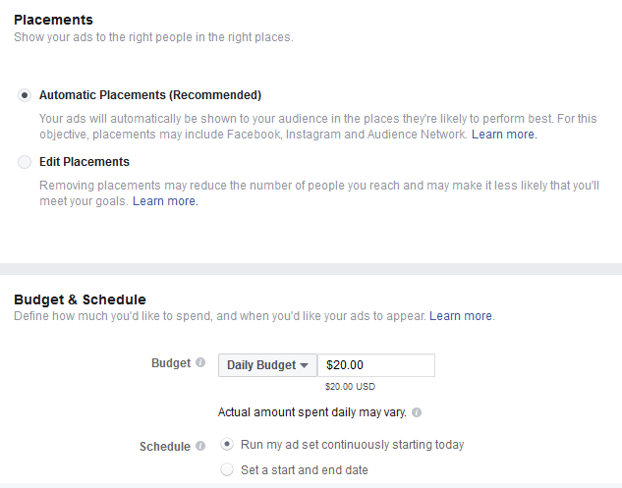The width and height of the screenshot is (622, 488).
Task: Open Learn more link under Edit Placements
Action: point(164,201)
